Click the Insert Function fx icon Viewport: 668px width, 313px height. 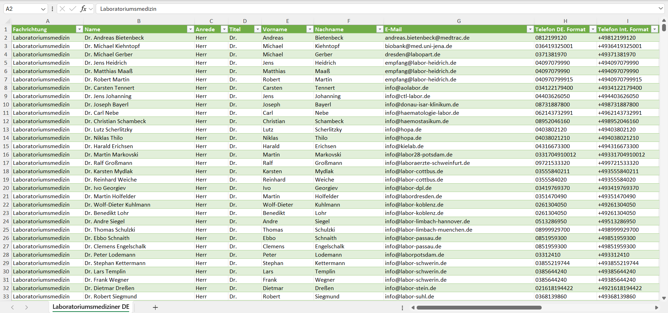coord(83,9)
